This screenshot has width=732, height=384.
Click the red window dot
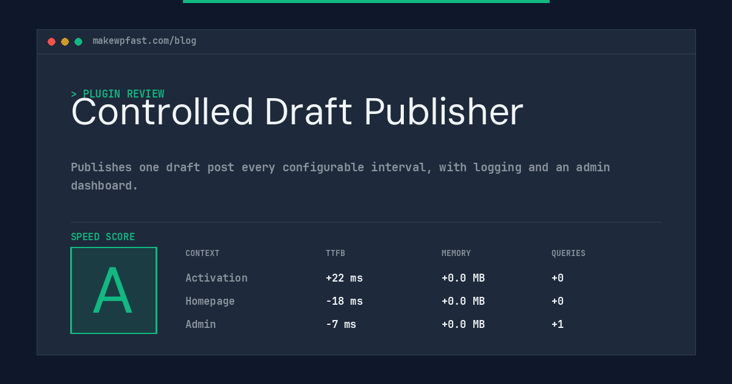(51, 41)
